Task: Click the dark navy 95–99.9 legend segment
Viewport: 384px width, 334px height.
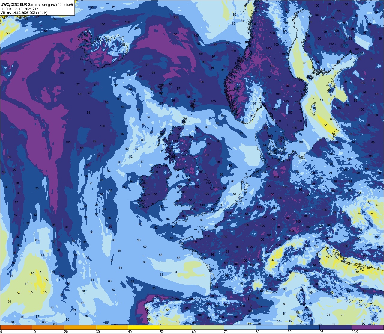Action: point(336,327)
